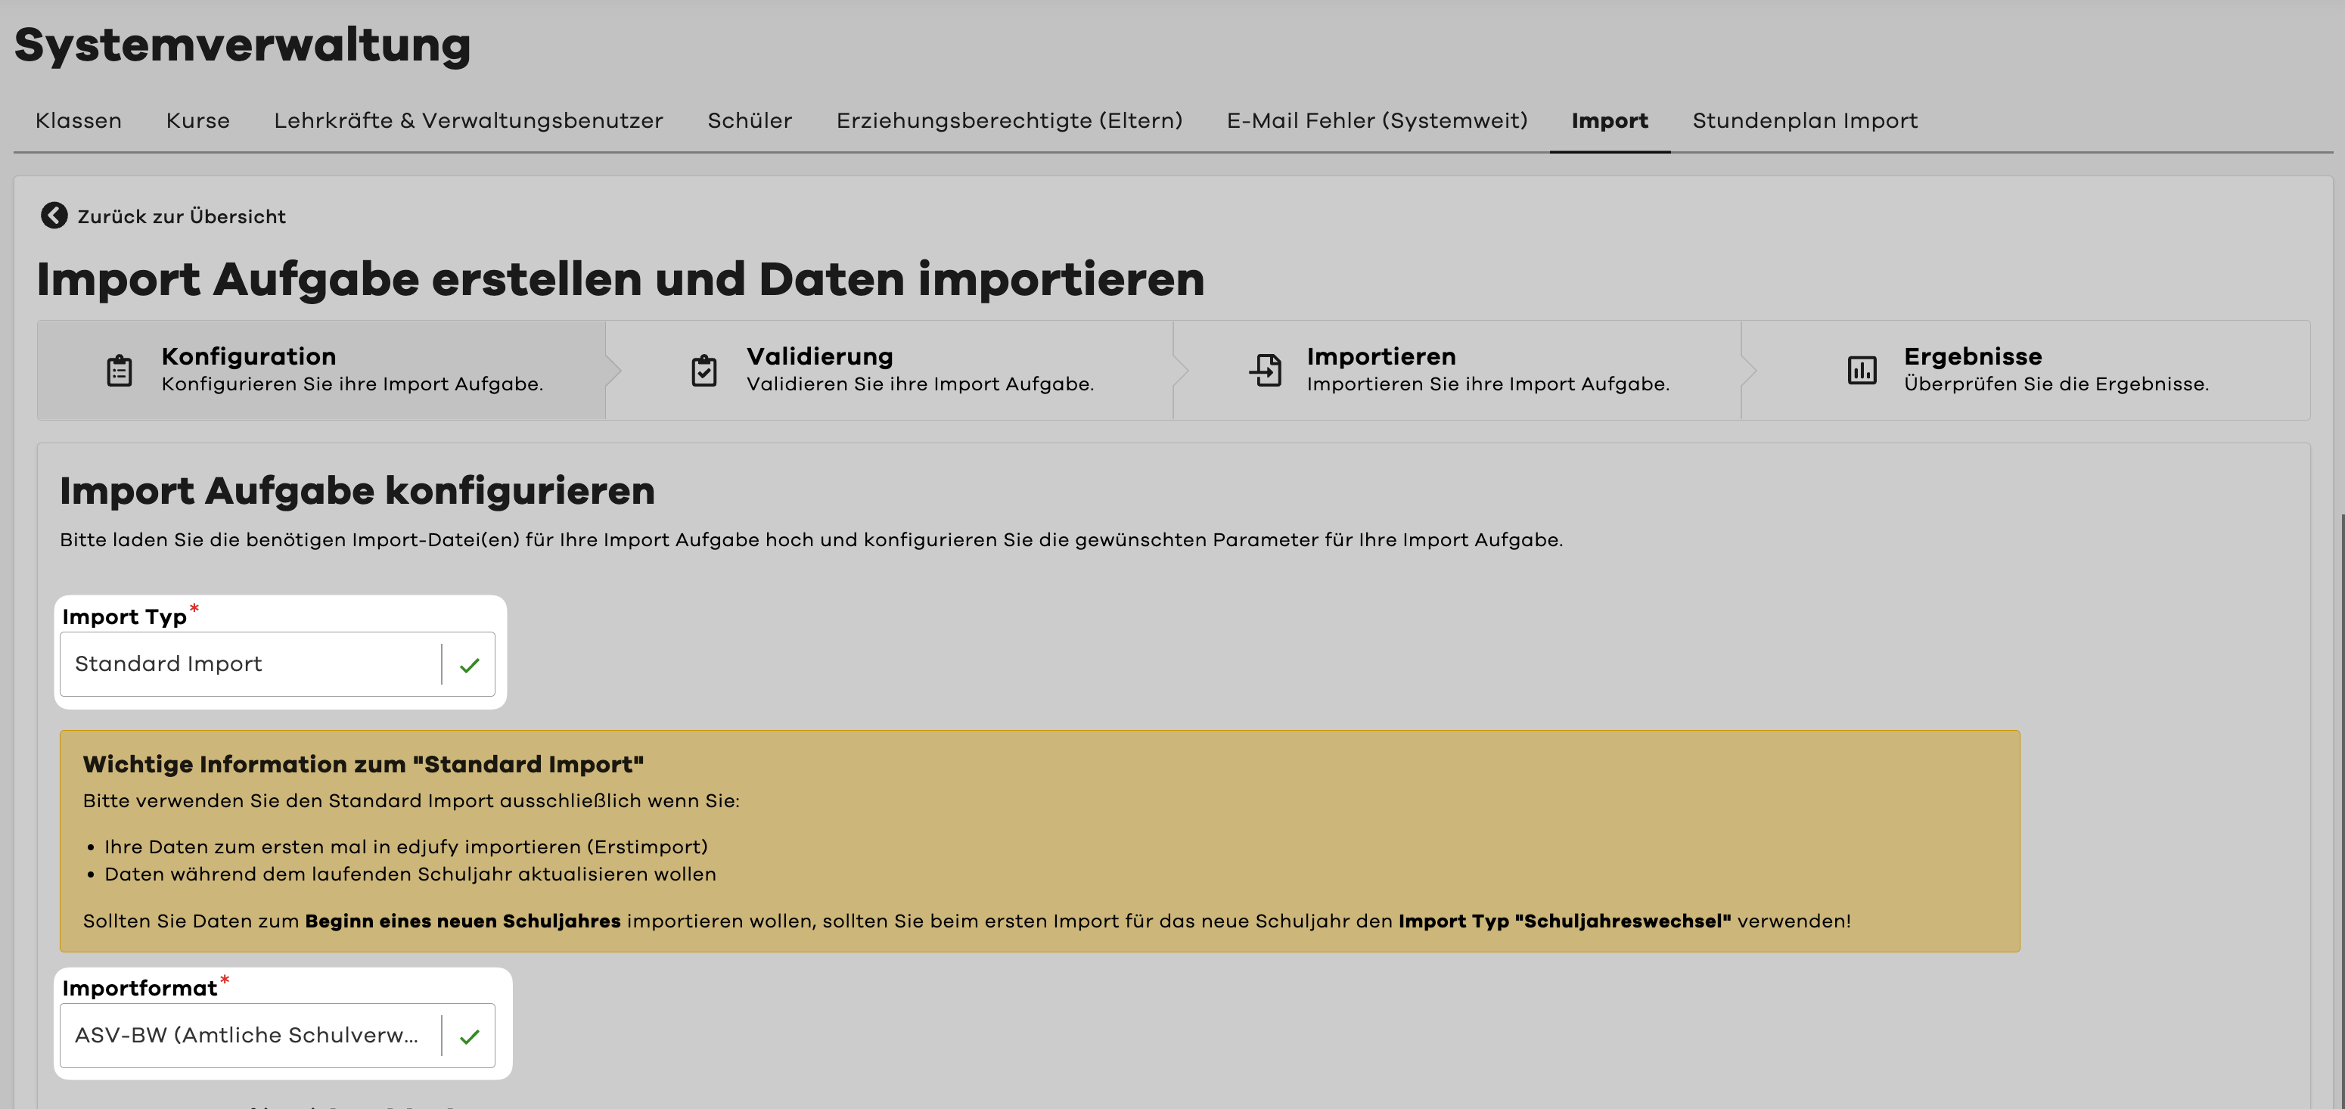Select the Ergebnisse step
Screen dimensions: 2345x1109
pos(2026,371)
